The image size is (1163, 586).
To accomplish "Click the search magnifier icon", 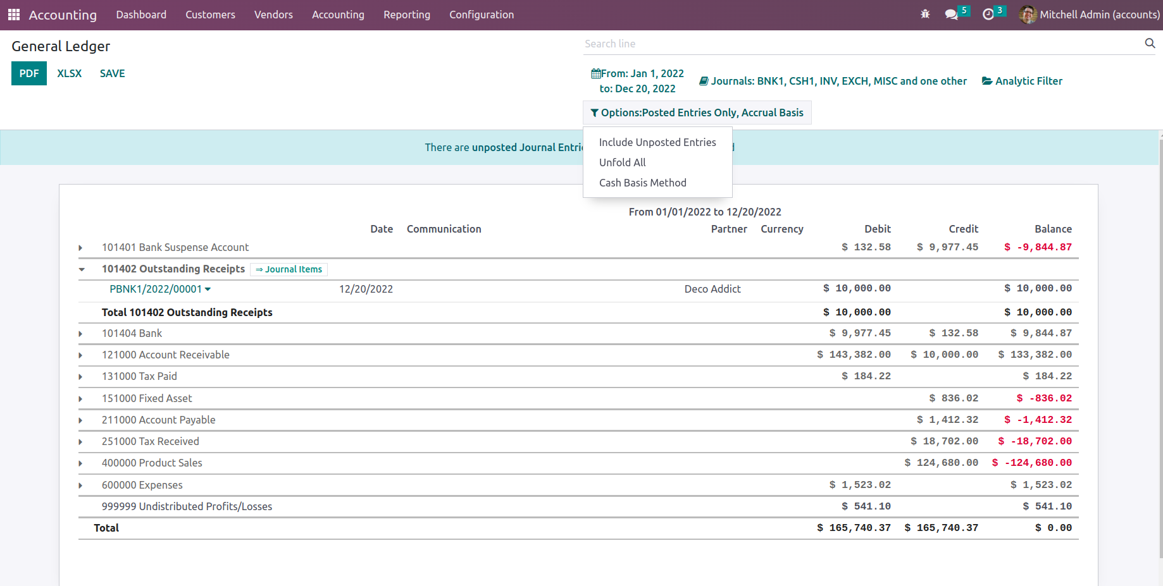I will tap(1150, 43).
